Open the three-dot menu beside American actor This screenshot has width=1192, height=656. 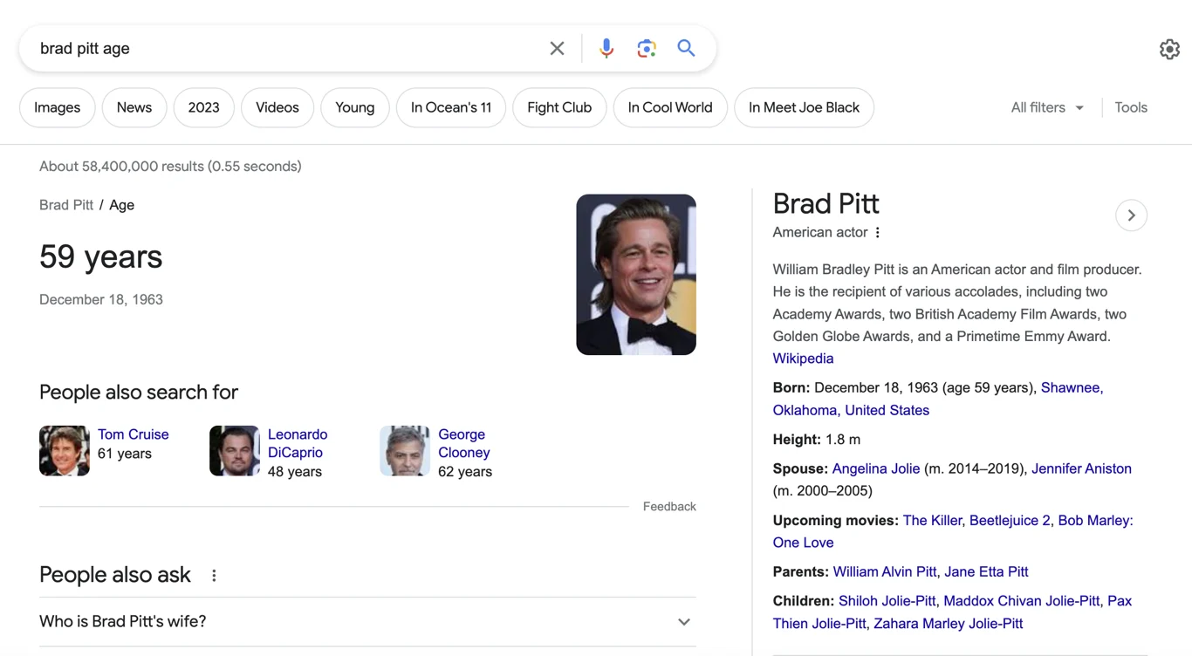click(x=878, y=233)
